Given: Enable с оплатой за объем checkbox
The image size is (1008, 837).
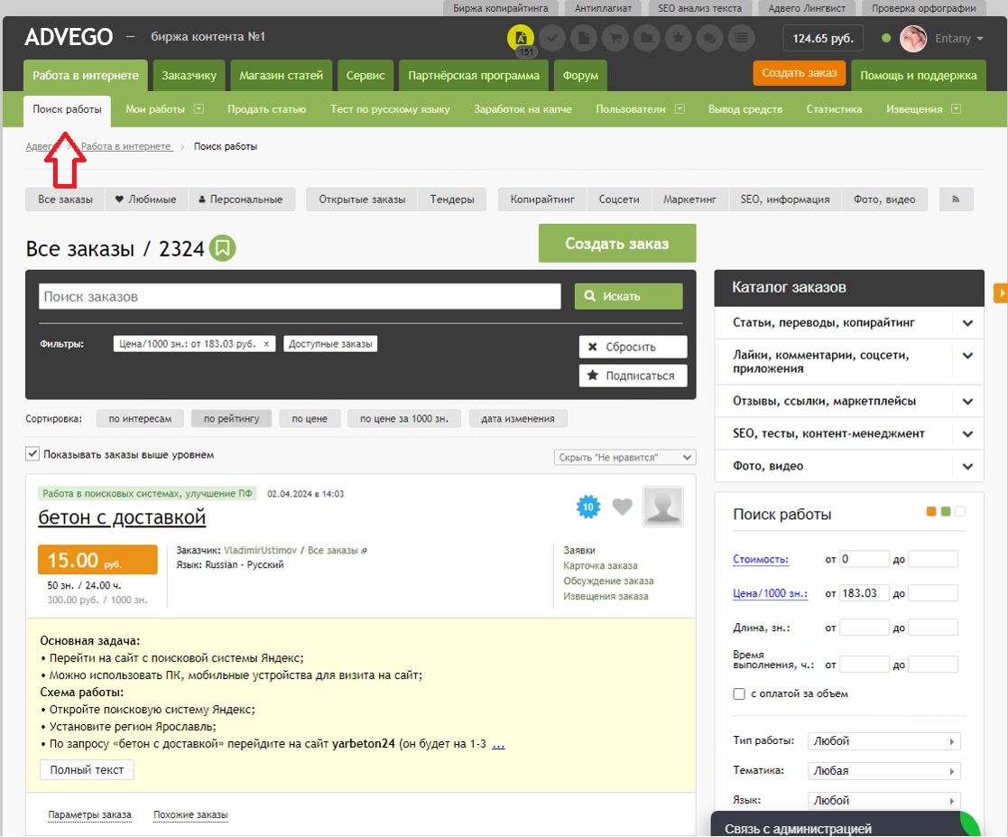Looking at the screenshot, I should coord(739,693).
